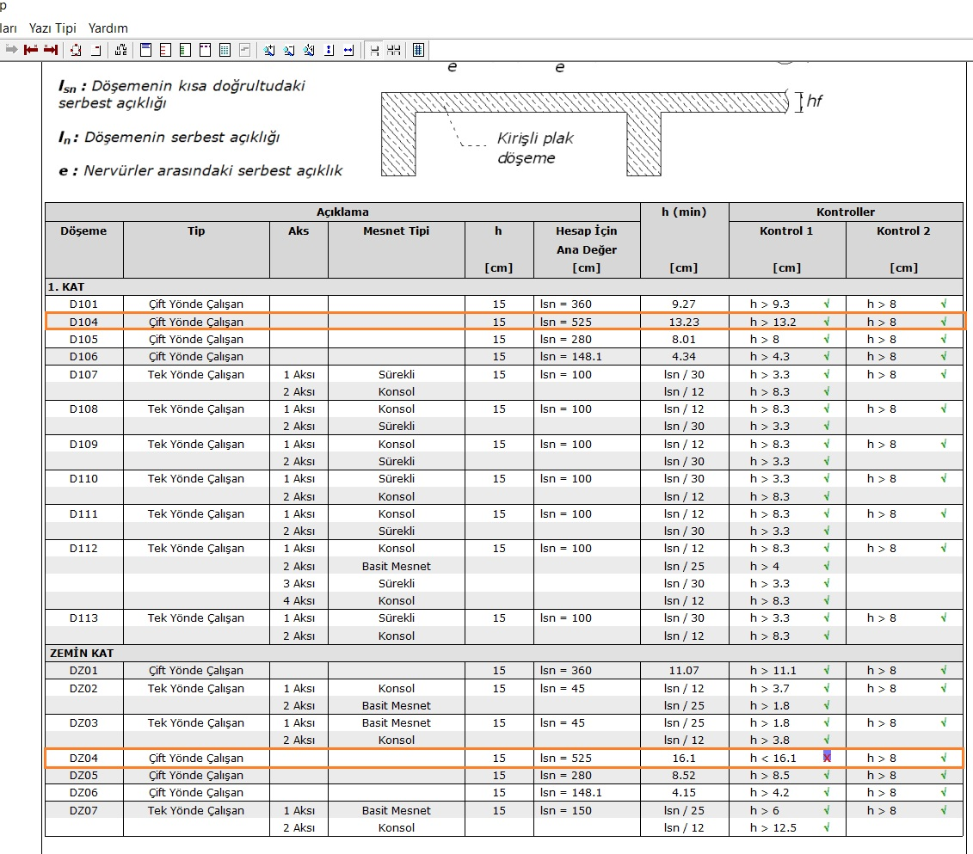This screenshot has height=854, width=973.
Task: Click the 'h > 12.5' check cell
Action: (x=787, y=828)
